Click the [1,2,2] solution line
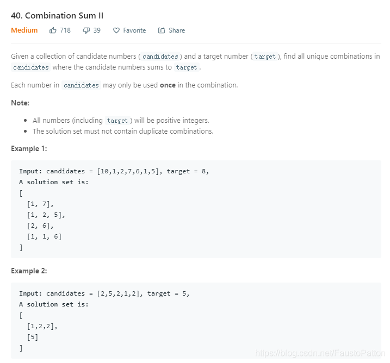Screen dimensions: 390x363 pos(42,326)
